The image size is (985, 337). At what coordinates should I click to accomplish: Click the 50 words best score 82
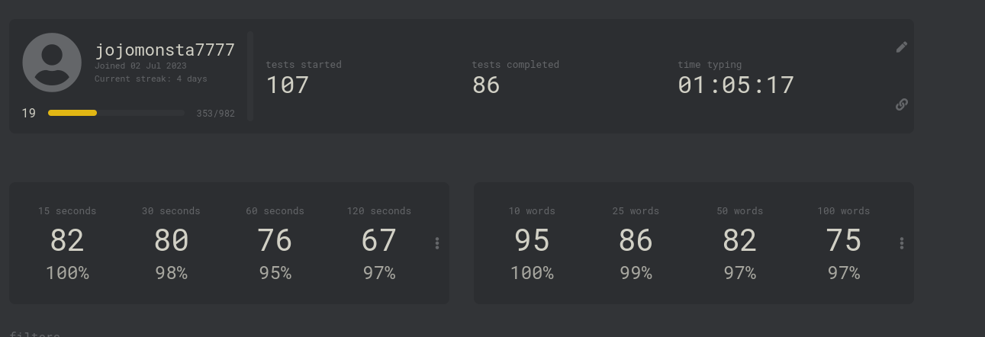coord(739,241)
